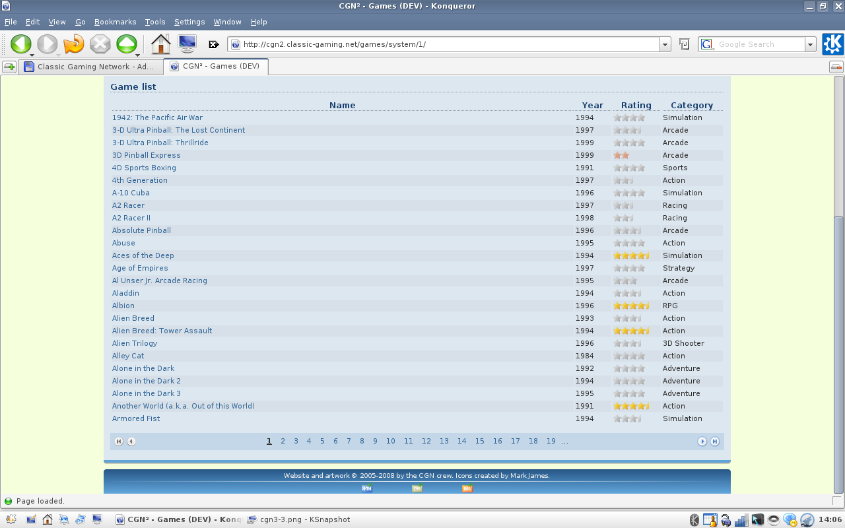Viewport: 845px width, 528px height.
Task: Click the Simulation category of Armored Fist
Action: point(683,418)
